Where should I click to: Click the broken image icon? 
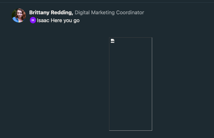click(x=113, y=41)
